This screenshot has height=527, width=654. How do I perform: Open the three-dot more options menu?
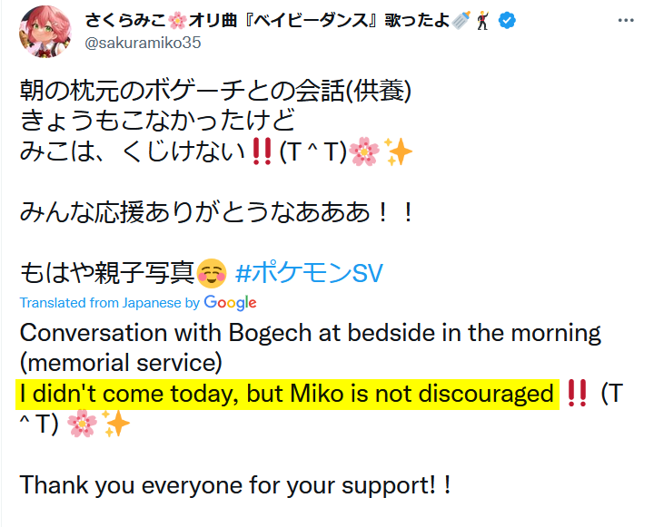click(626, 20)
